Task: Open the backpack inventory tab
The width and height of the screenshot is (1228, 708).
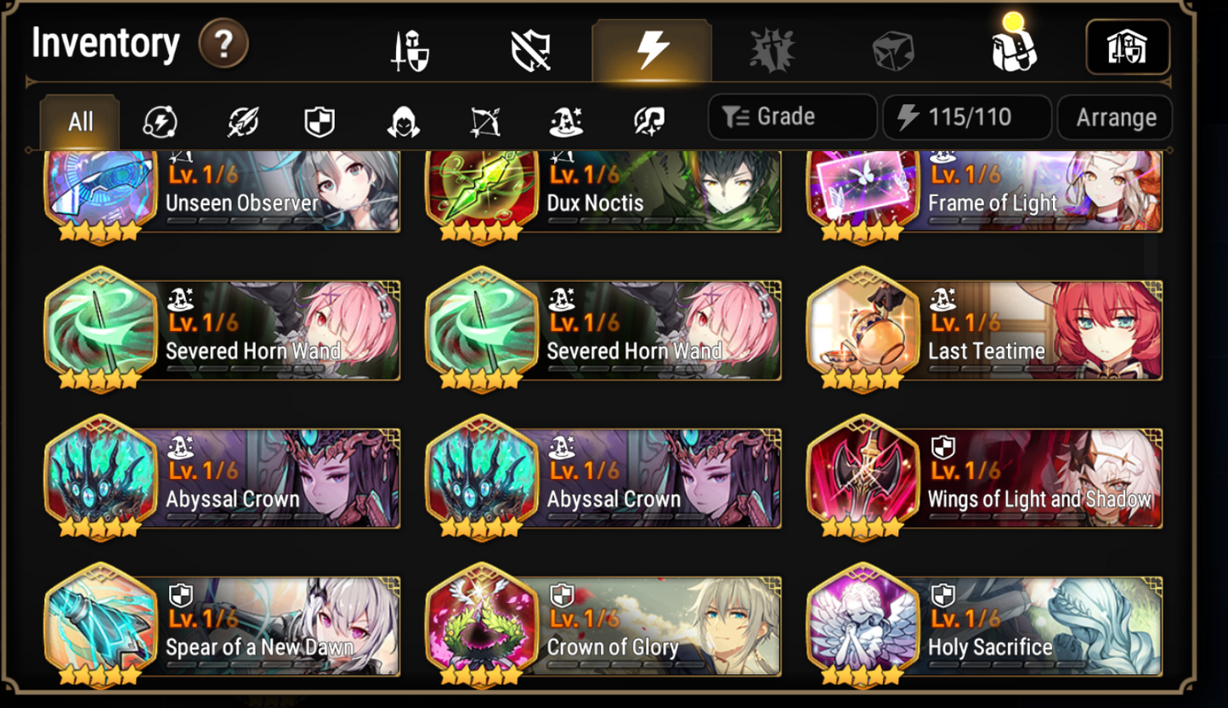Action: (1013, 48)
